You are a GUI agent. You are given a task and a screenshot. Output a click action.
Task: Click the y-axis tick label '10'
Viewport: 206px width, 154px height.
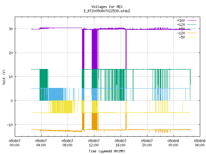[11, 77]
